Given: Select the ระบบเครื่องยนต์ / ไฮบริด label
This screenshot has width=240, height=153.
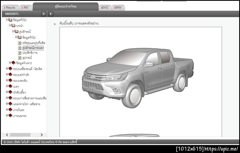Looking at the screenshot, I should point(28,69).
